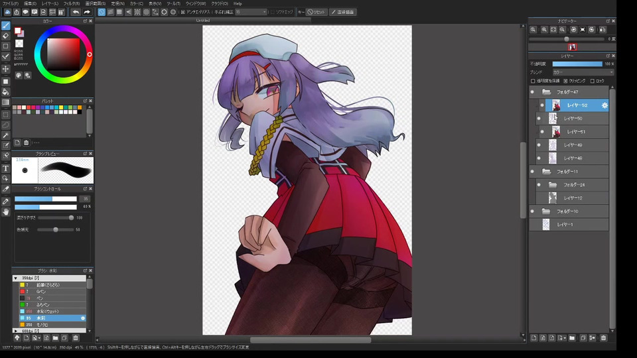This screenshot has height=358, width=637.
Task: Select the Hand pan tool
Action: tap(6, 211)
